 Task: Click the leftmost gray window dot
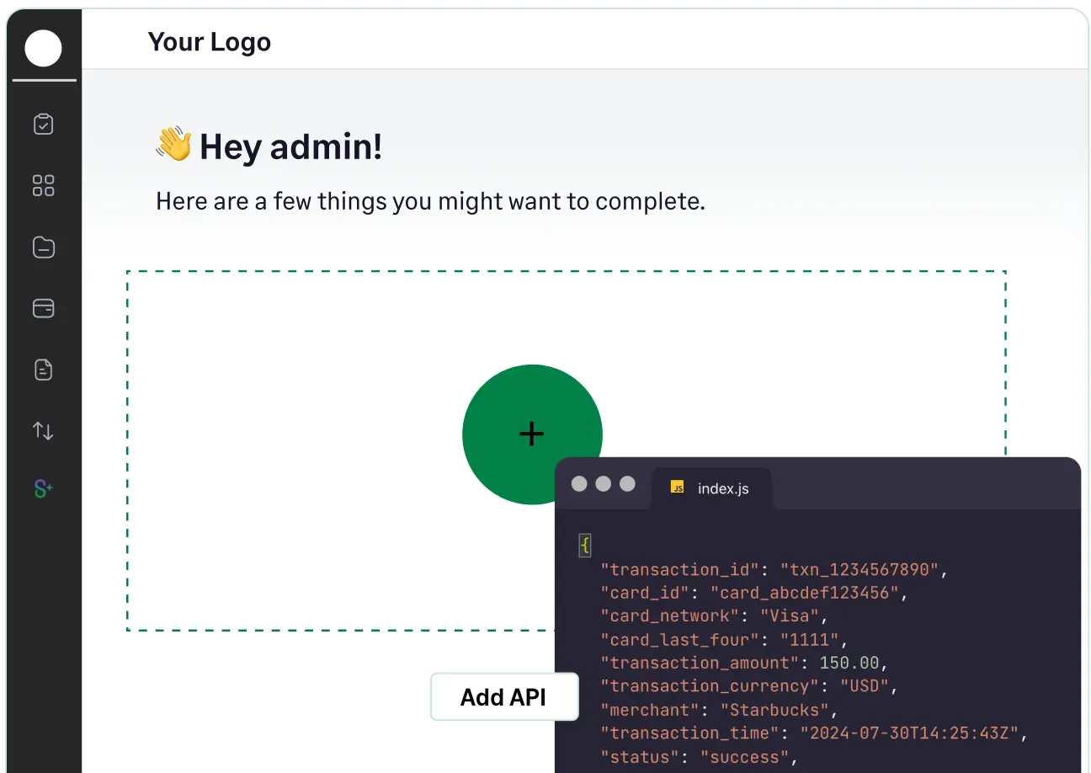point(579,483)
